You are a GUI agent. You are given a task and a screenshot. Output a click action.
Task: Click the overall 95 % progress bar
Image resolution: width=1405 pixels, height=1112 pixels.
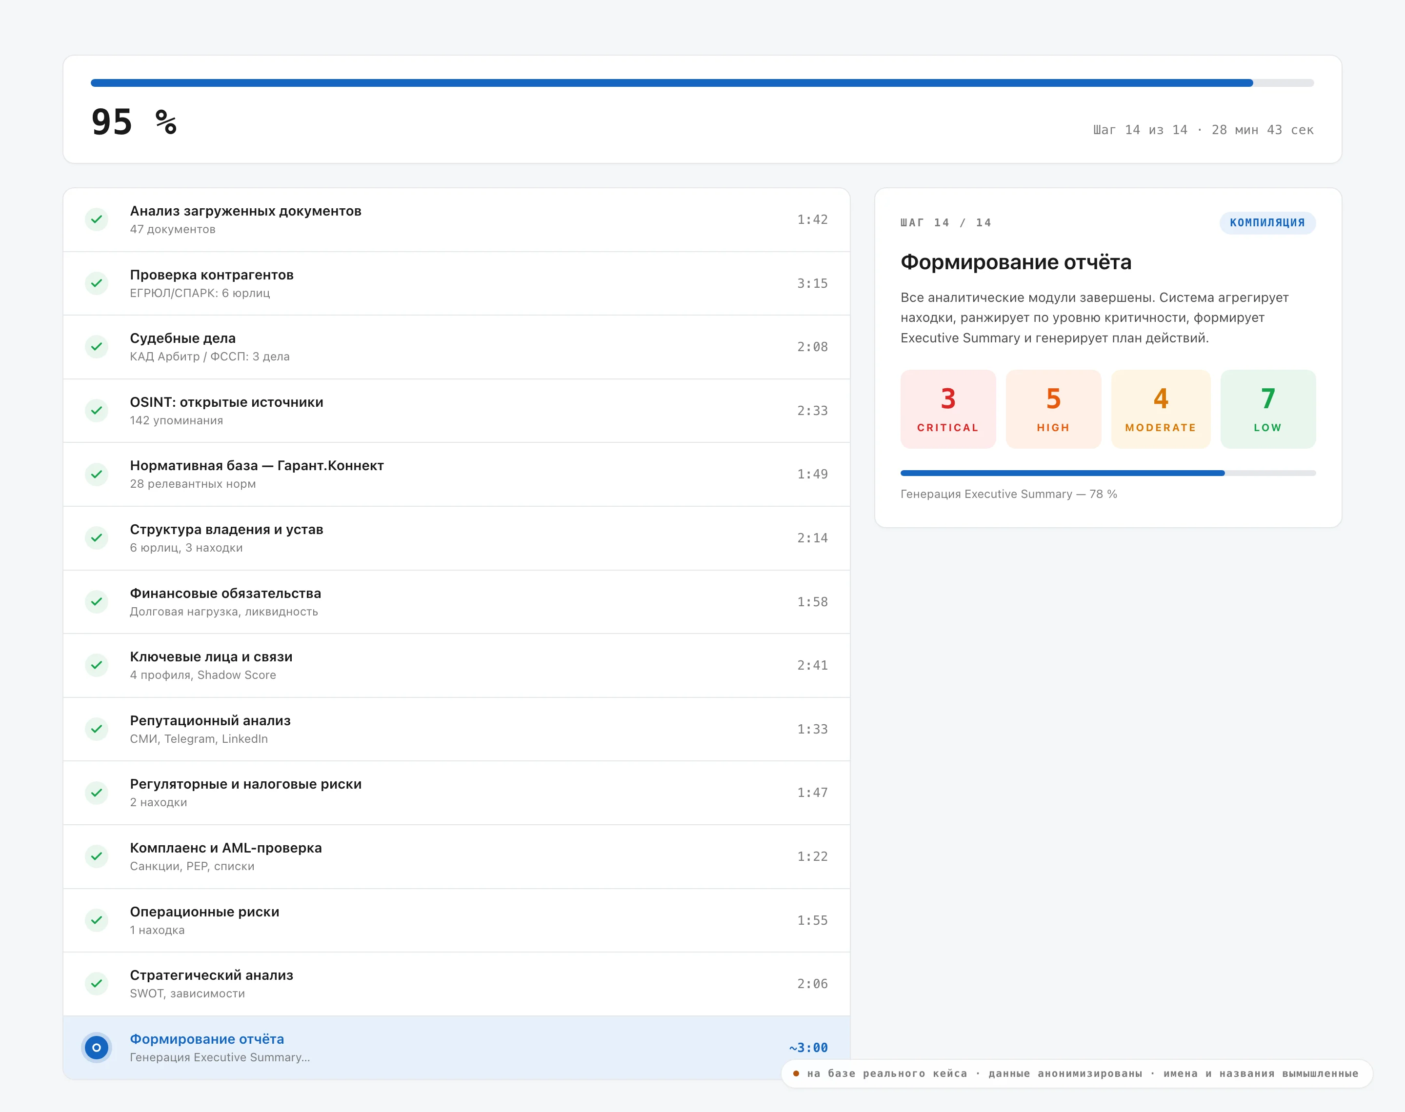tap(702, 83)
